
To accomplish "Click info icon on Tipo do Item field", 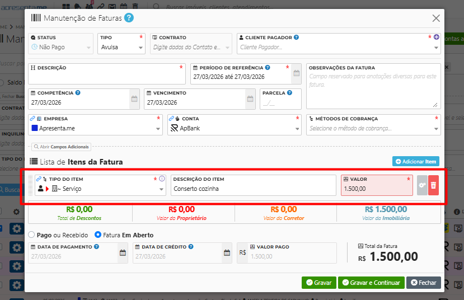I will point(162,179).
